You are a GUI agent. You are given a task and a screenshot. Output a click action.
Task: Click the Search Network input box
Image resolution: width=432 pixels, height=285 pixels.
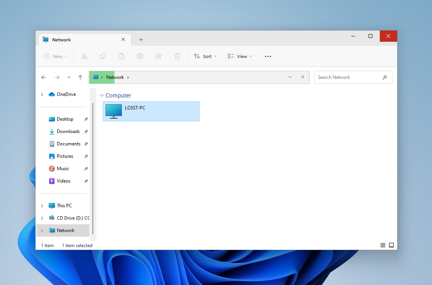348,77
